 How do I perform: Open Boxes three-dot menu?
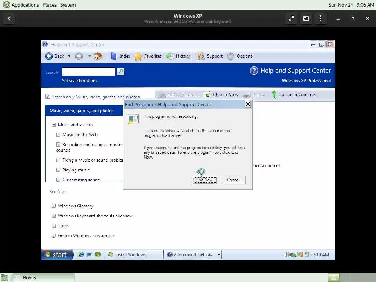pyautogui.click(x=321, y=18)
